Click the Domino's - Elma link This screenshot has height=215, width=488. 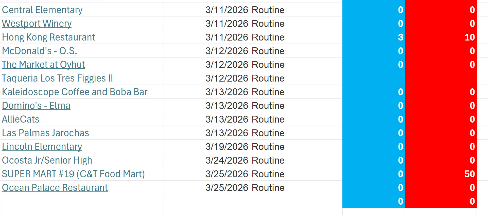36,106
